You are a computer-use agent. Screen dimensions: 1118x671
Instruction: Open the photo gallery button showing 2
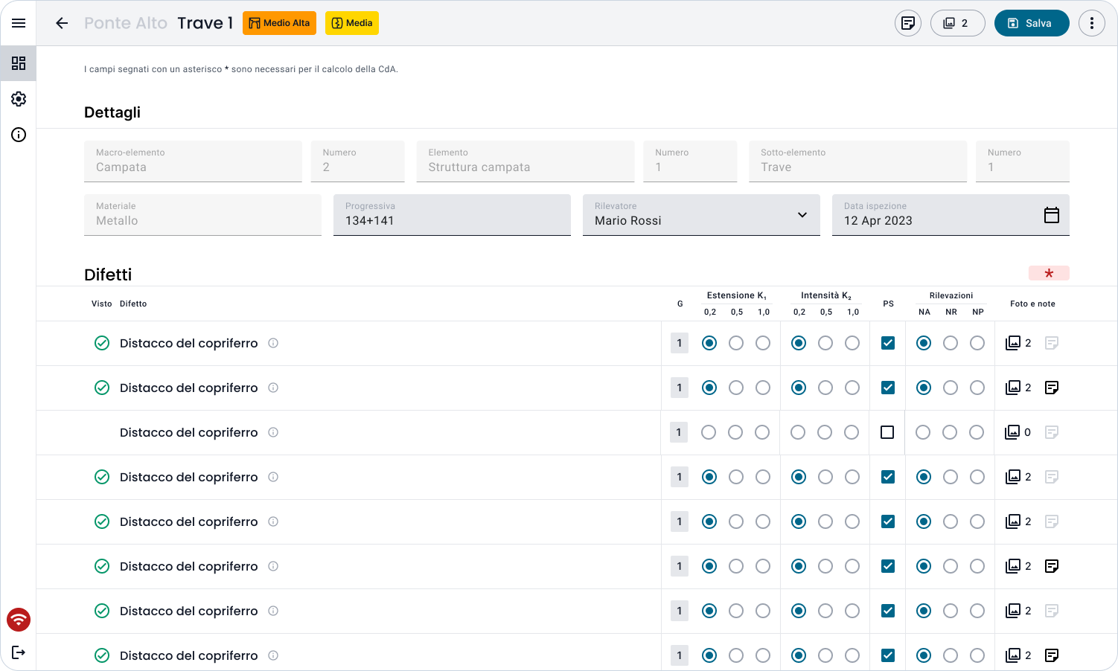pos(957,23)
